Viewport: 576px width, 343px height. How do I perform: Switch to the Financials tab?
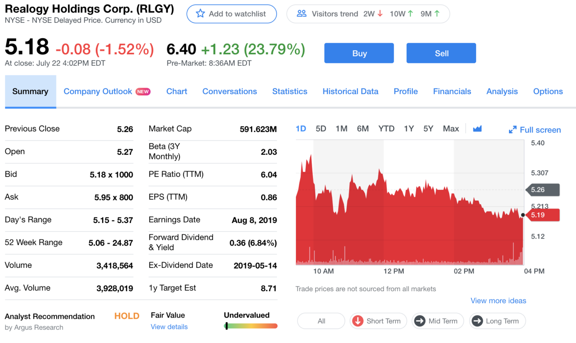[x=452, y=91]
